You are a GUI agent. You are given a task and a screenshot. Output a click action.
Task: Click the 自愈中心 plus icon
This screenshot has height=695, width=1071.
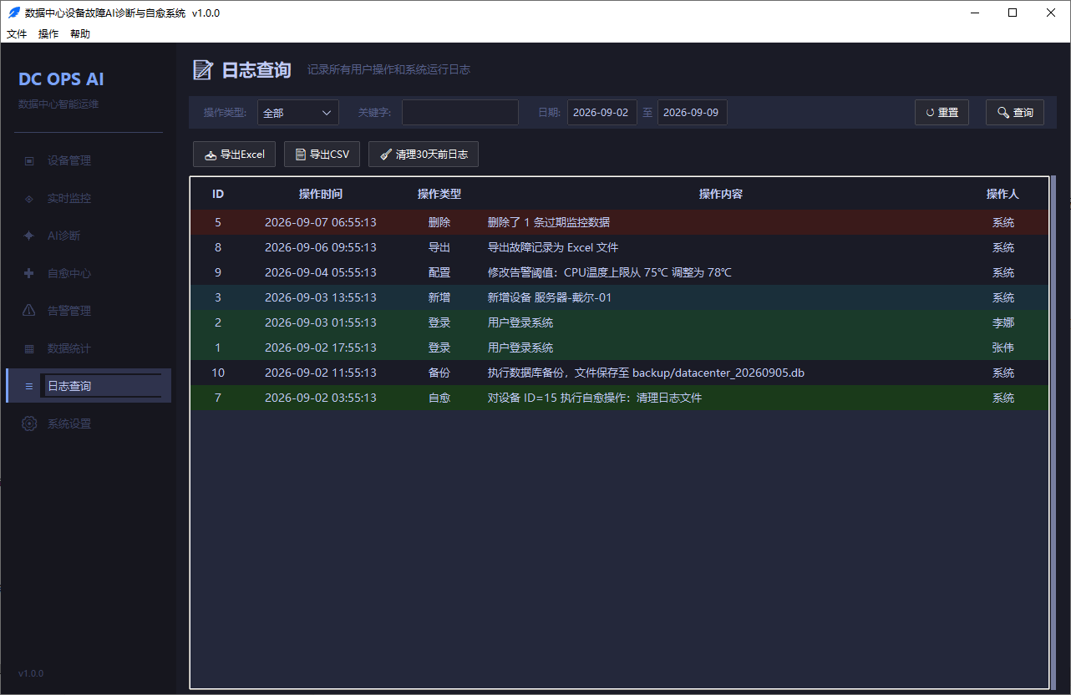click(x=29, y=273)
